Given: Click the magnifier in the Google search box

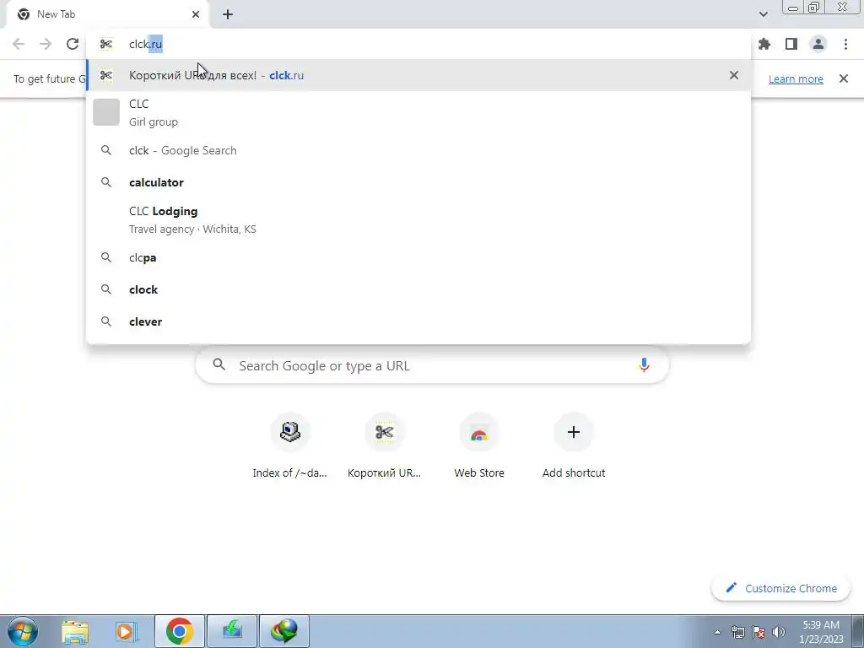Looking at the screenshot, I should click(219, 364).
